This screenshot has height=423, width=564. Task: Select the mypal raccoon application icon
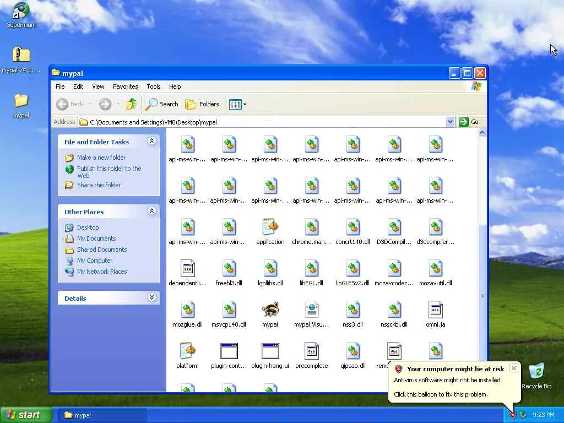point(270,310)
